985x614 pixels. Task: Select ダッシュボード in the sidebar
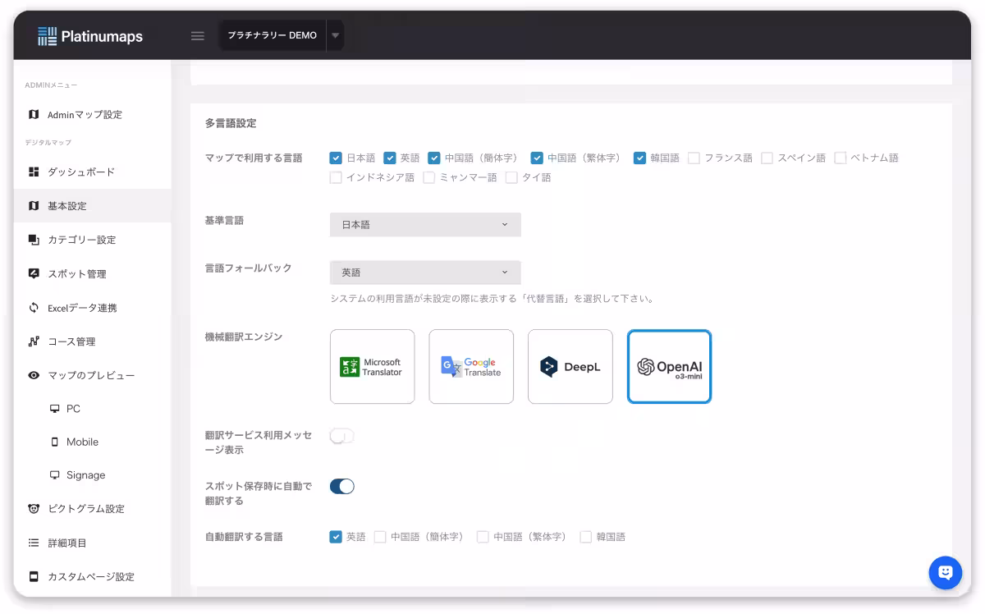(x=80, y=172)
